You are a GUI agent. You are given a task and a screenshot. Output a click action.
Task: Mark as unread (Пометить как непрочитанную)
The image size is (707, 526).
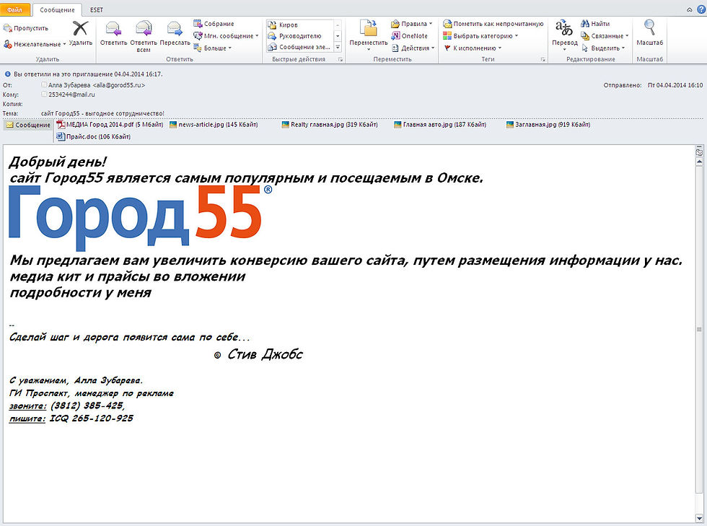tap(493, 24)
